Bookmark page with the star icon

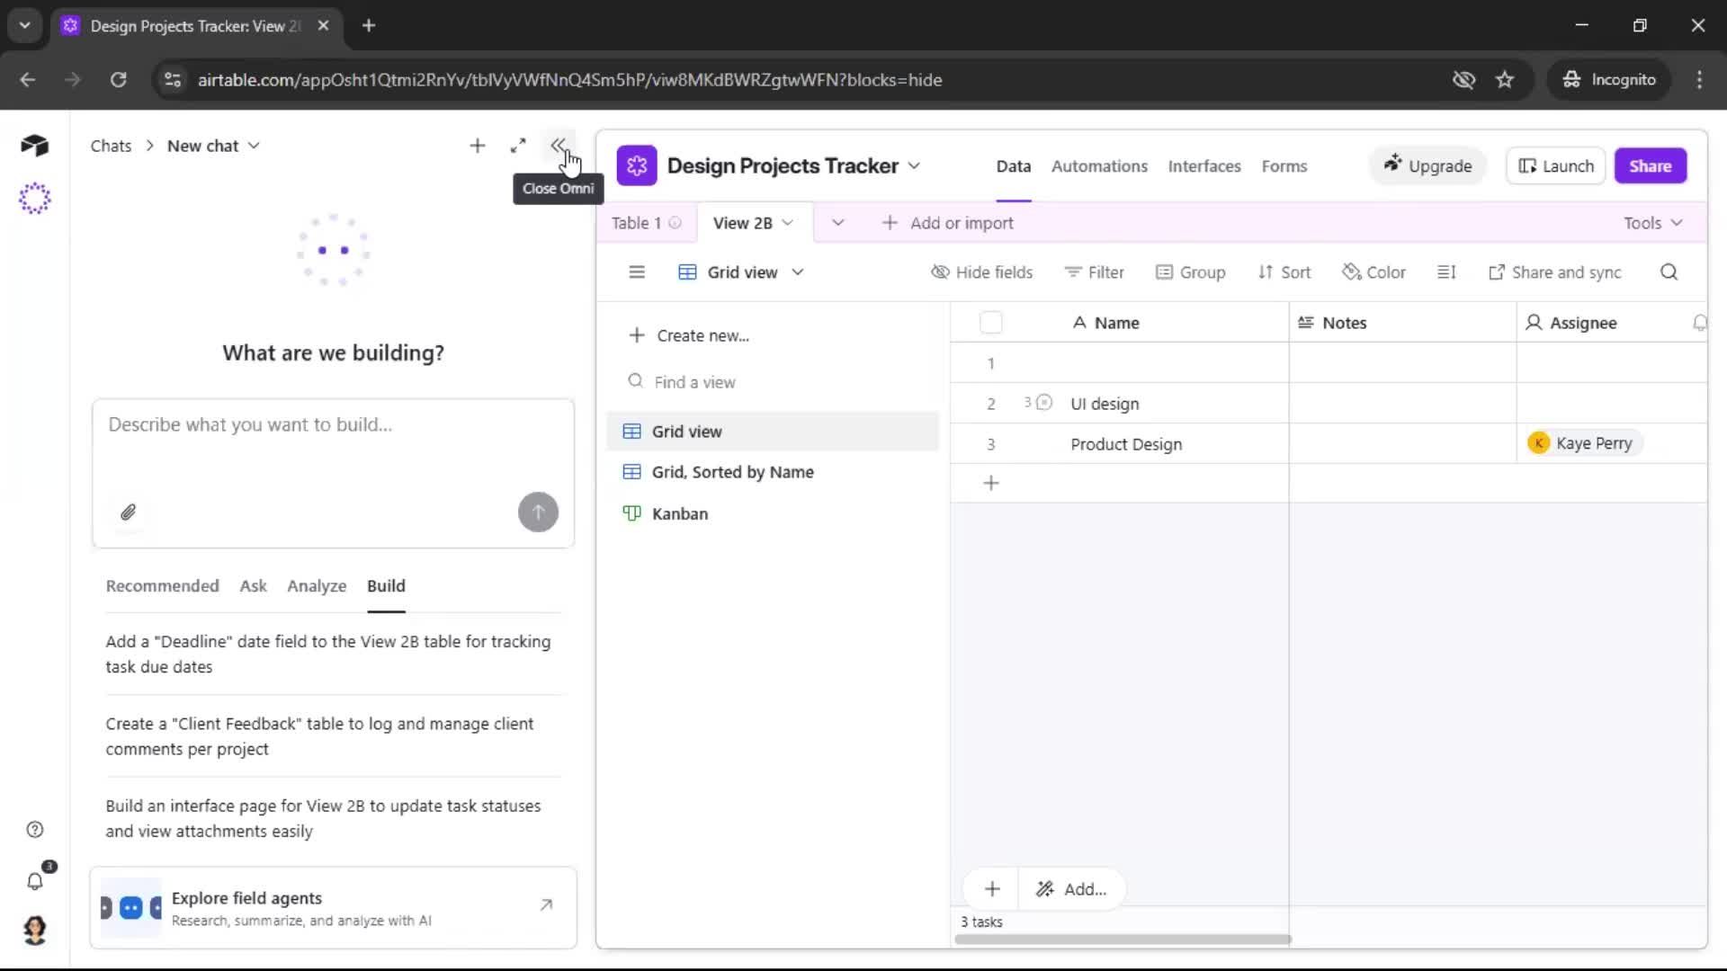tap(1505, 80)
